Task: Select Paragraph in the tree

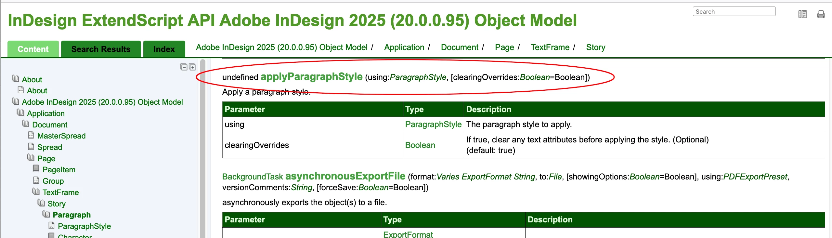Action: [72, 215]
